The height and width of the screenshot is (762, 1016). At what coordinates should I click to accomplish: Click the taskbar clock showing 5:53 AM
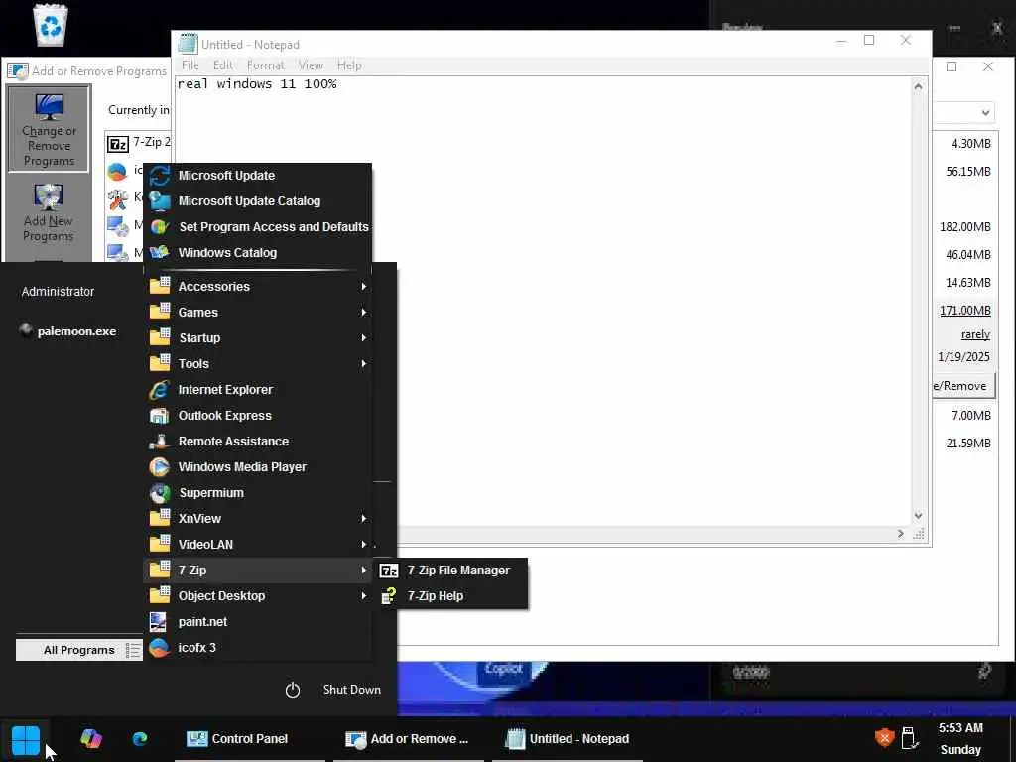tap(960, 728)
